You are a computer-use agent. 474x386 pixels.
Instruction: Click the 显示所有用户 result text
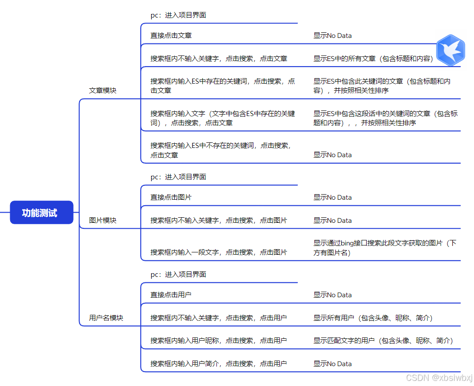coord(373,318)
